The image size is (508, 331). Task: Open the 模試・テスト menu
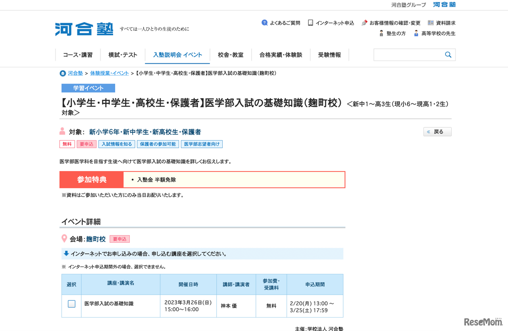123,55
